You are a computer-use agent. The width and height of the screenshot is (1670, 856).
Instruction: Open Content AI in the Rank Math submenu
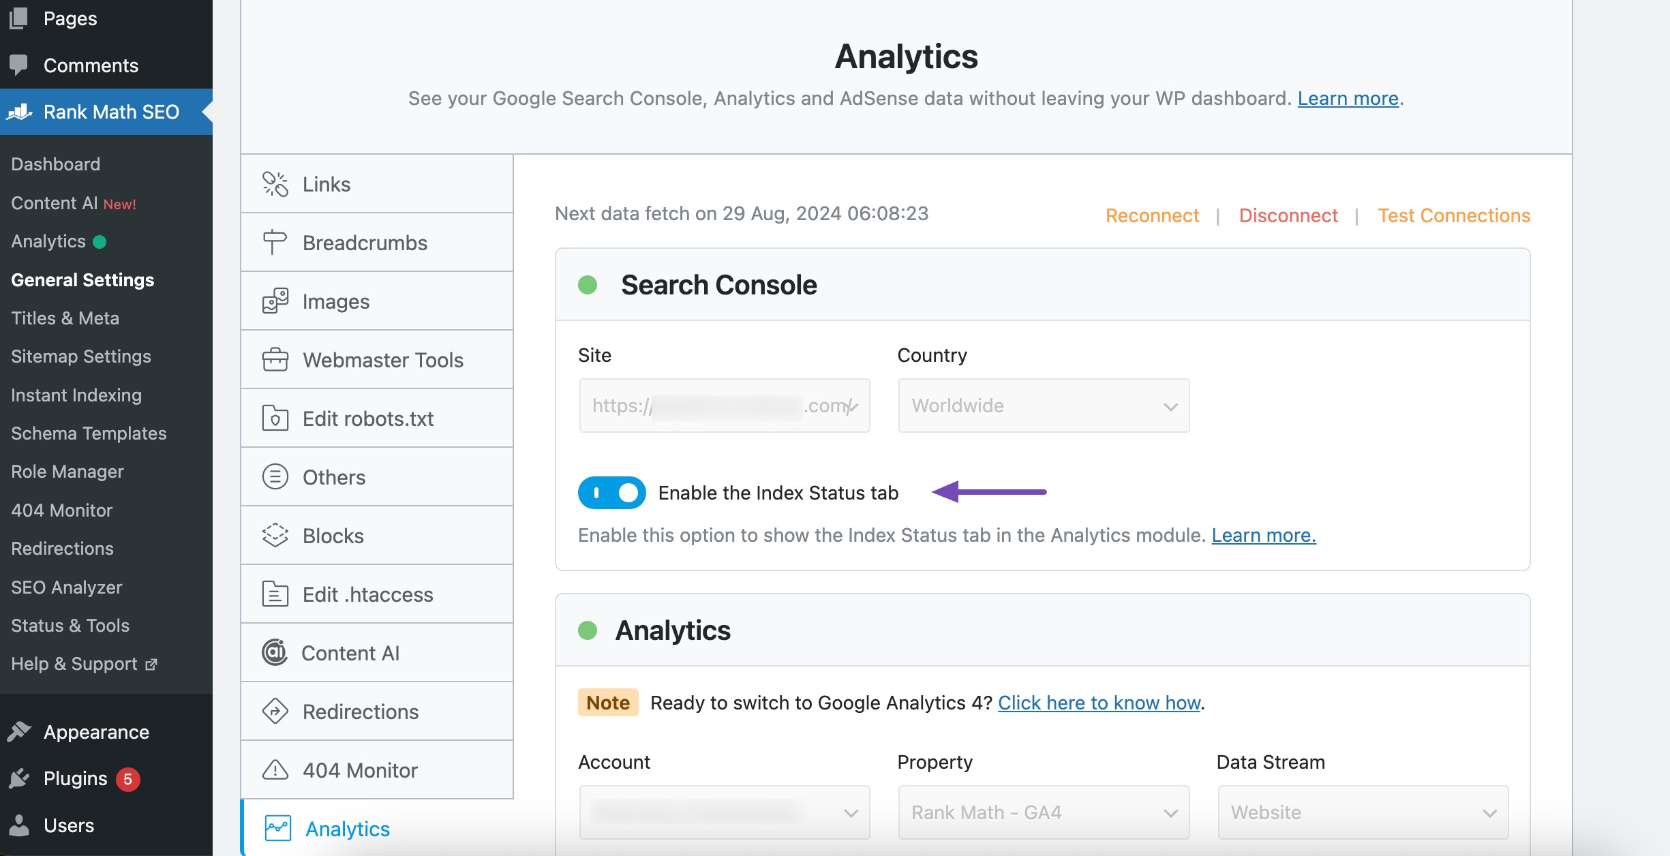pos(55,203)
